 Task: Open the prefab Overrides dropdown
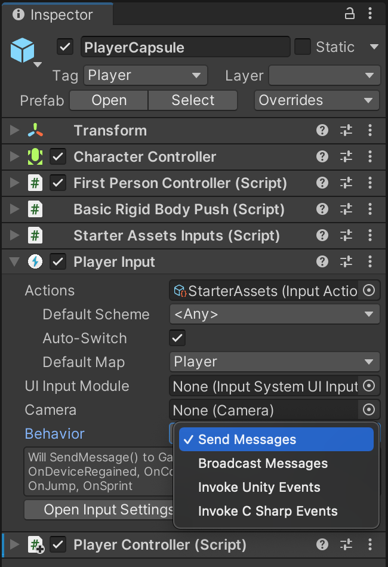[317, 101]
